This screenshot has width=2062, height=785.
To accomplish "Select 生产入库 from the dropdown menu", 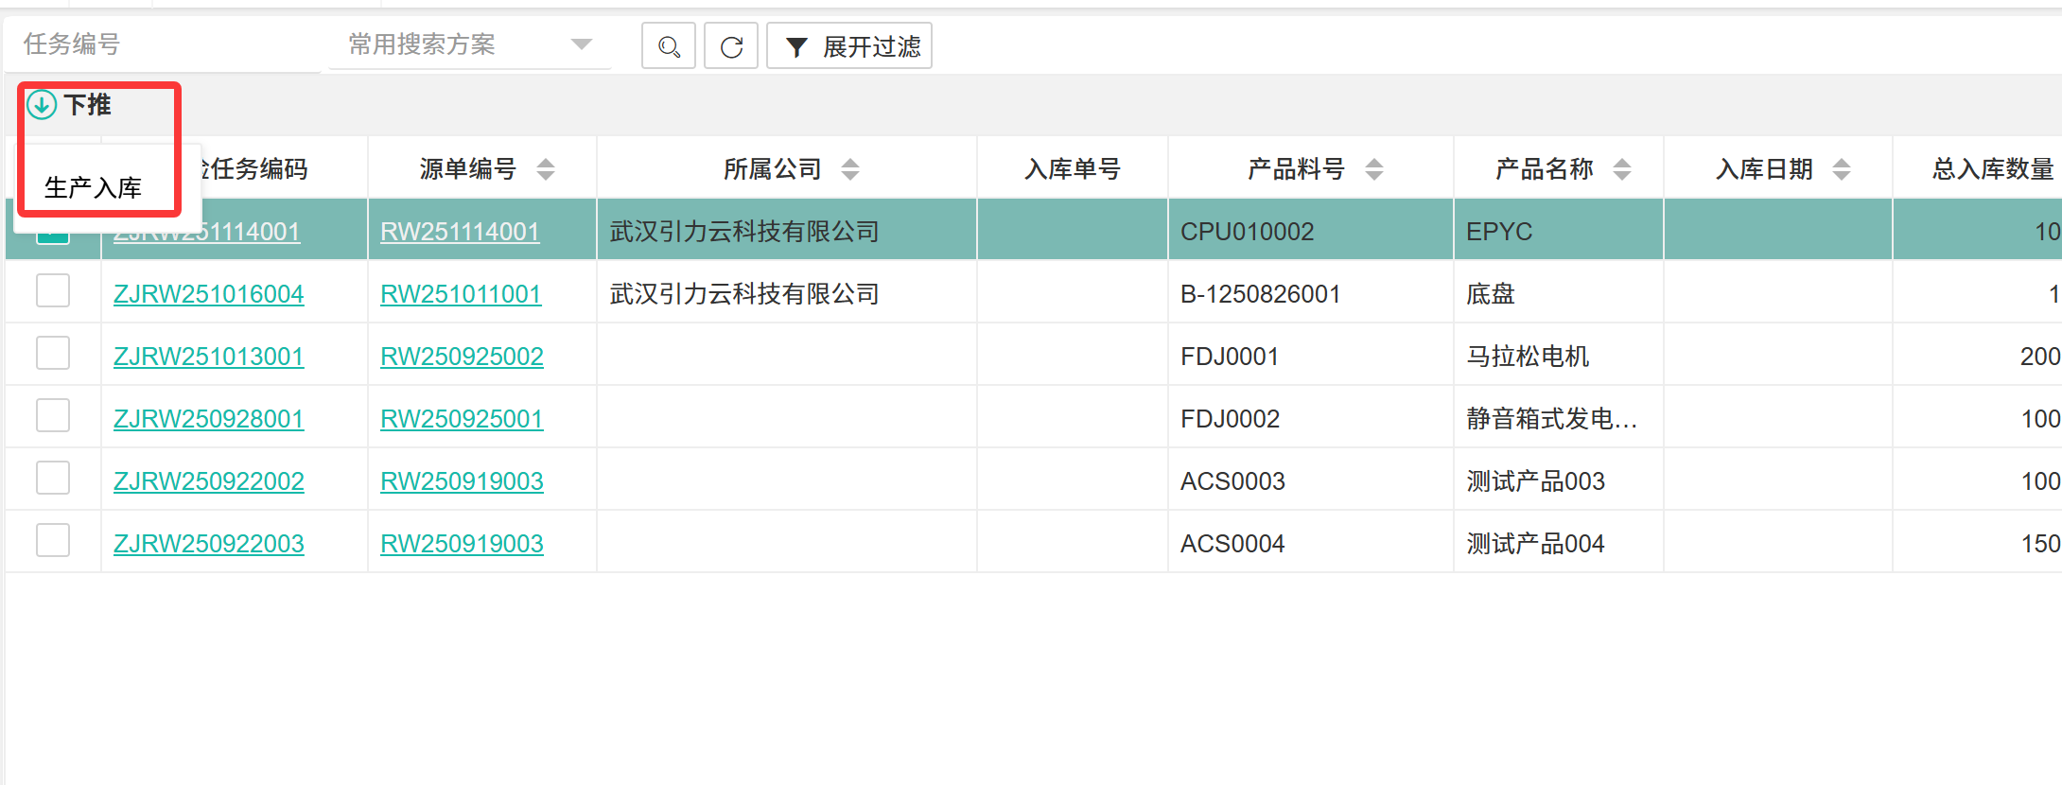I will [x=94, y=187].
